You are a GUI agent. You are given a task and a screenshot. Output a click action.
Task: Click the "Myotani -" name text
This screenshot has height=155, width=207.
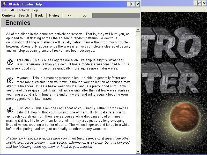[x=24, y=78]
